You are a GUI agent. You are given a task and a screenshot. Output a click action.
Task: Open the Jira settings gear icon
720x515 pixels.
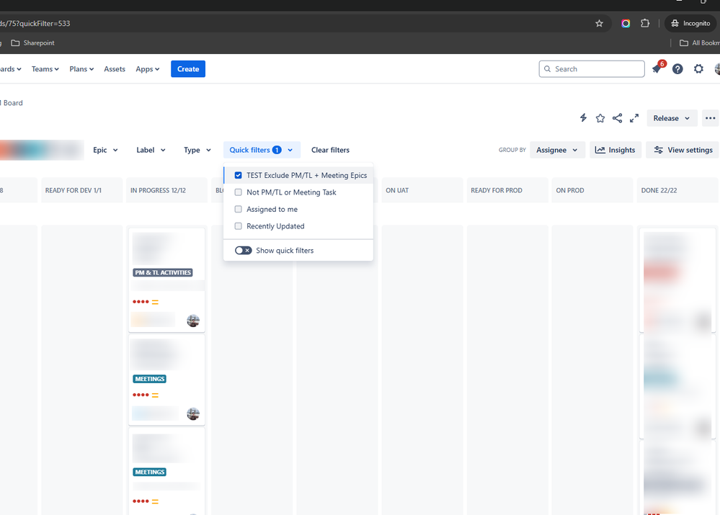pos(698,69)
